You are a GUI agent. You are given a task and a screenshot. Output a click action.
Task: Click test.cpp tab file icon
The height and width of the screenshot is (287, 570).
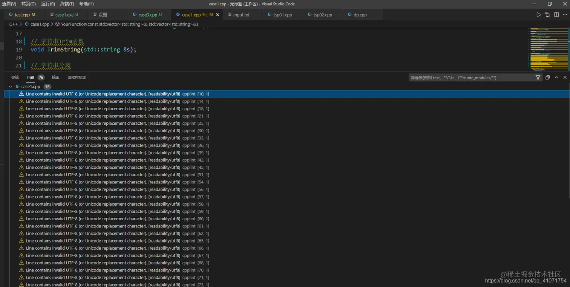pos(11,15)
